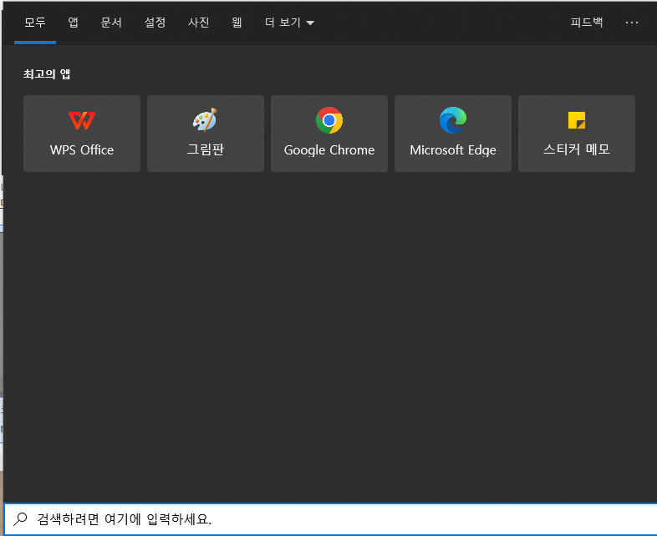Choose the 웹 search tab
Screen dimensions: 657x536
(237, 23)
